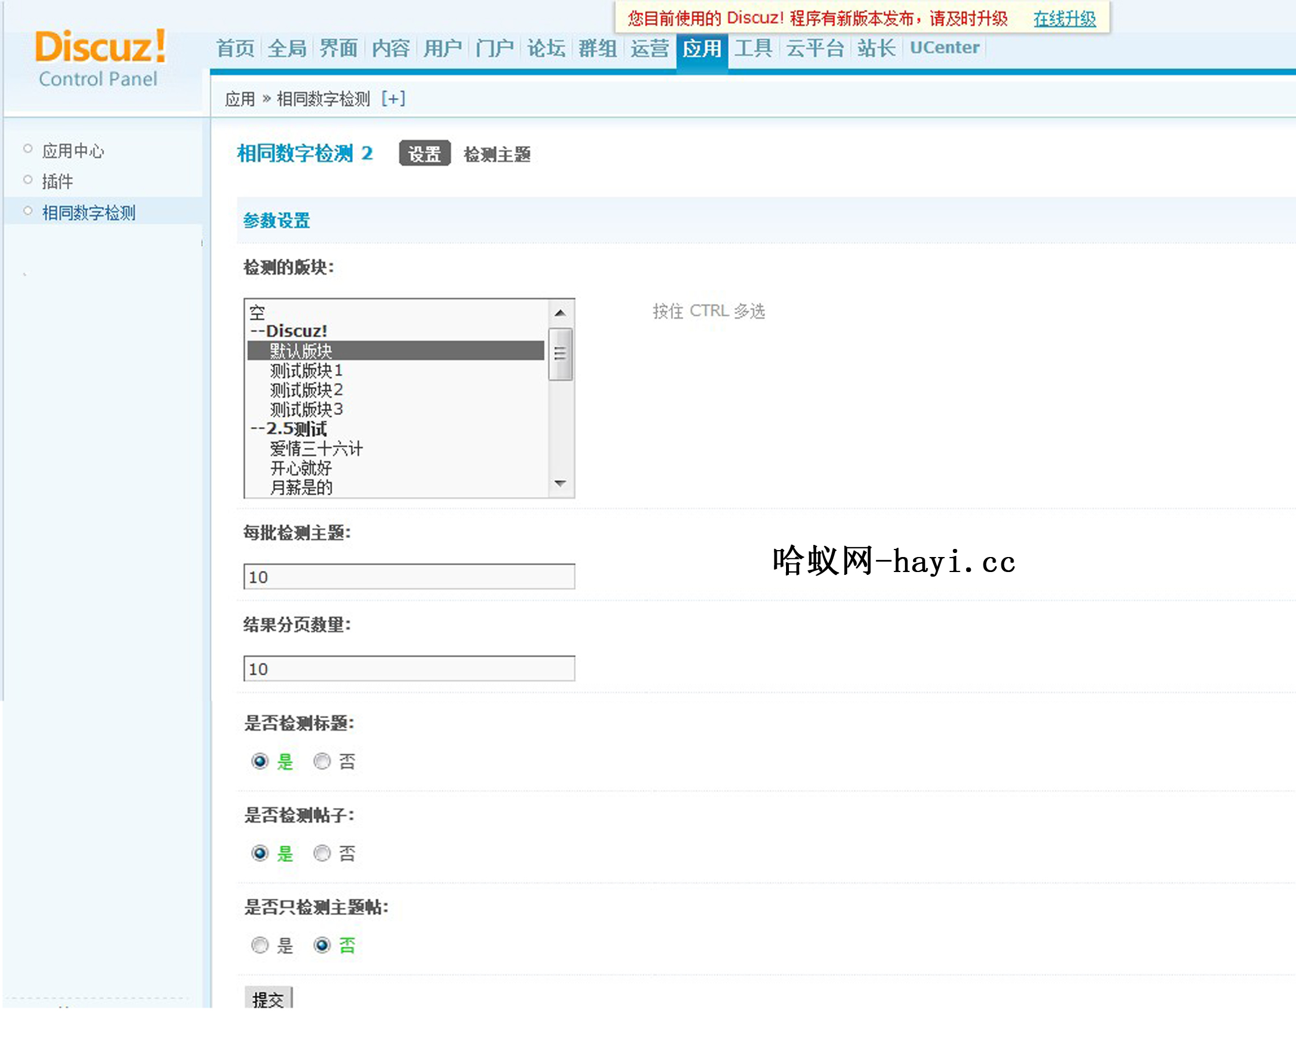Click the forum listbox scrollbar thumb
The image size is (1296, 1039).
560,354
